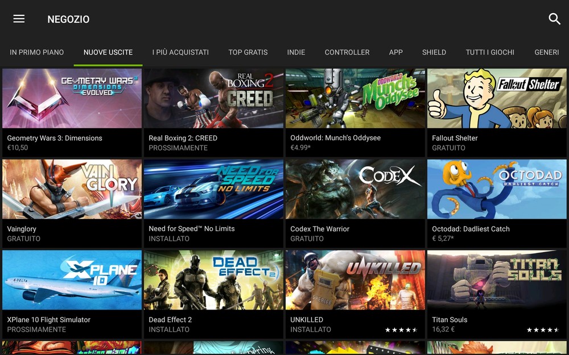
Task: Open the Fallout Shelter artwork
Action: pyautogui.click(x=497, y=98)
